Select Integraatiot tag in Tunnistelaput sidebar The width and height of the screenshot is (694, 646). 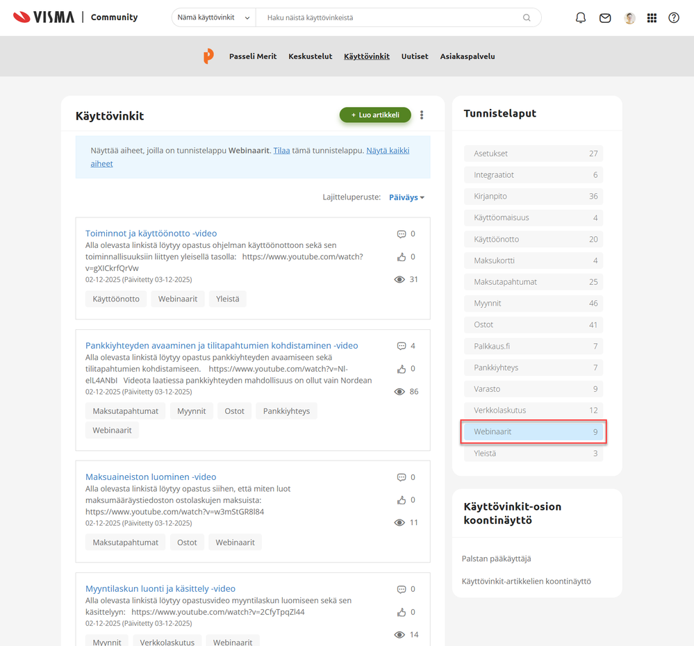click(x=534, y=175)
